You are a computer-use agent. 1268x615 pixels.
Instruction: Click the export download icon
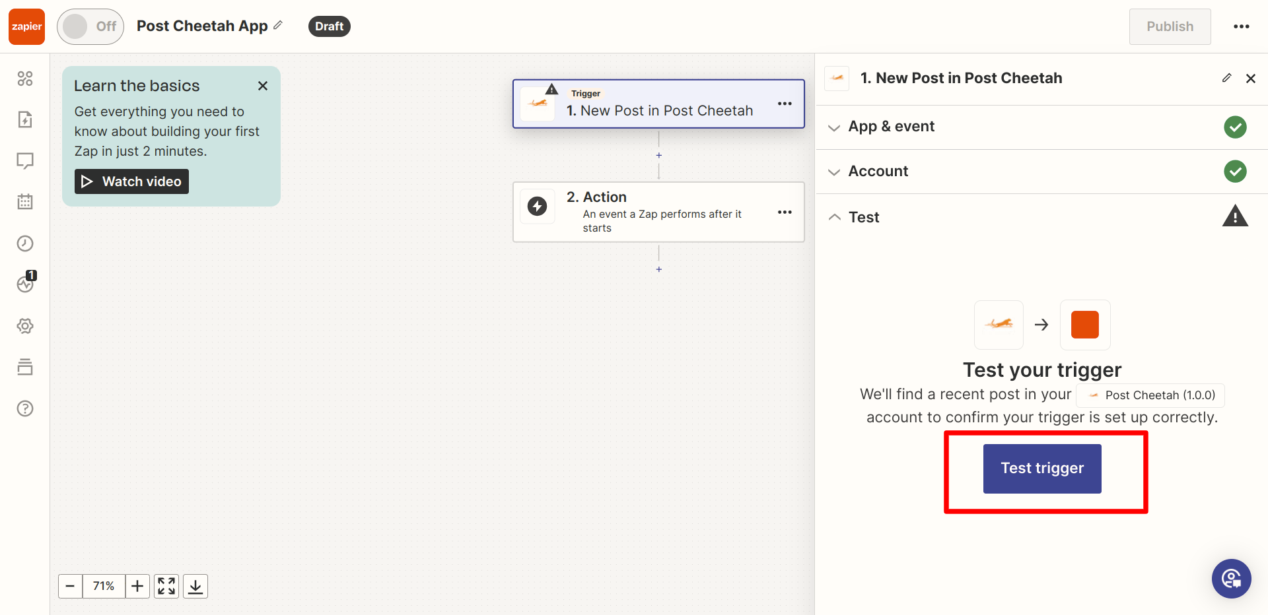tap(195, 586)
